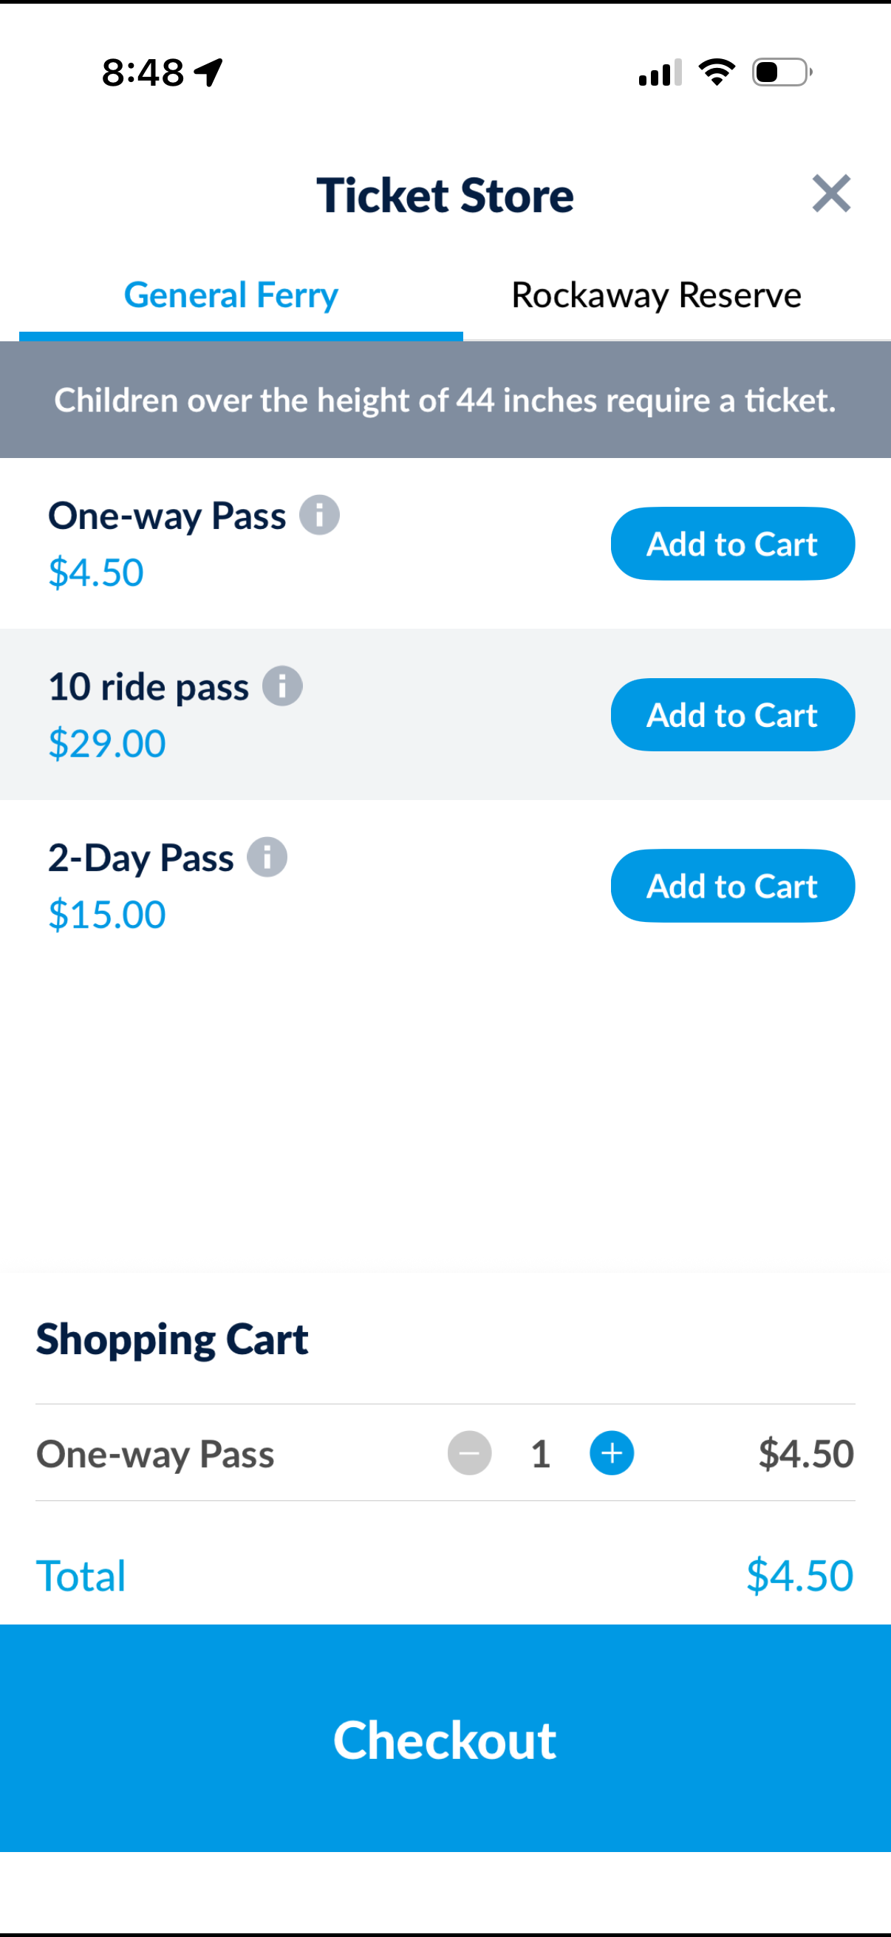Tap the 8:48 clock
891x1937 pixels.
143,72
